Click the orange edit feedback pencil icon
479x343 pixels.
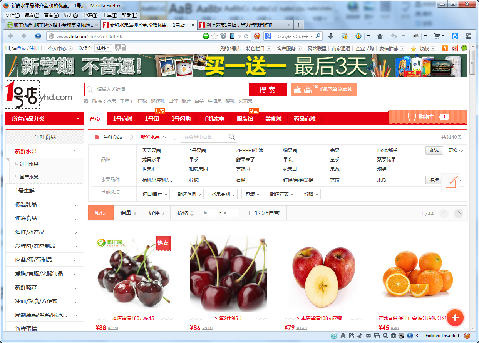[x=451, y=182]
